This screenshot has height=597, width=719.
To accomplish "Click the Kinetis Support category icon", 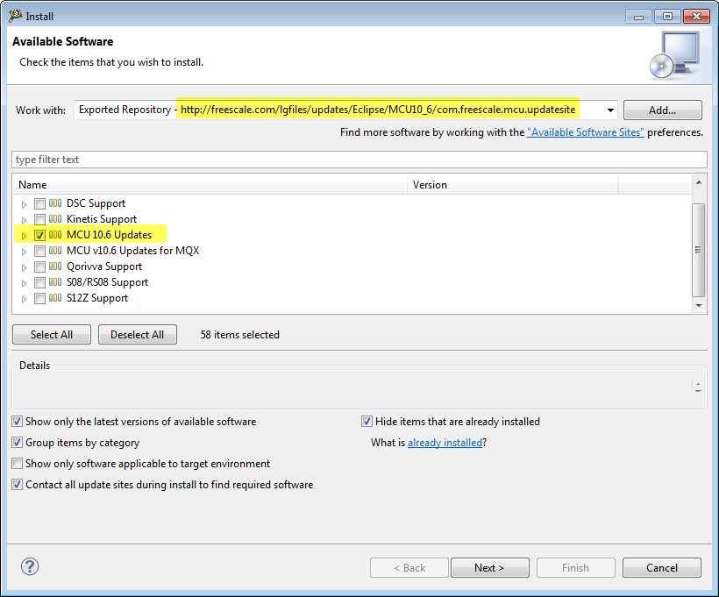I will point(55,219).
